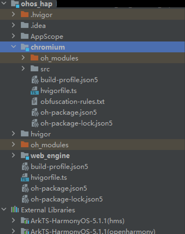The height and width of the screenshot is (234, 185).
Task: Select the ohos_hap project root
Action: click(x=36, y=4)
